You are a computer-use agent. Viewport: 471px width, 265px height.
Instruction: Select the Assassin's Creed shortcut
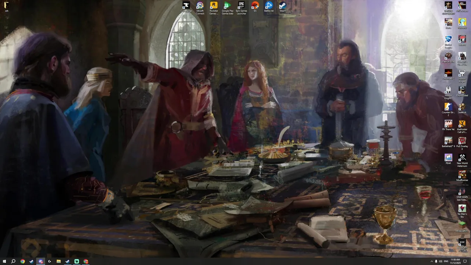(x=462, y=59)
